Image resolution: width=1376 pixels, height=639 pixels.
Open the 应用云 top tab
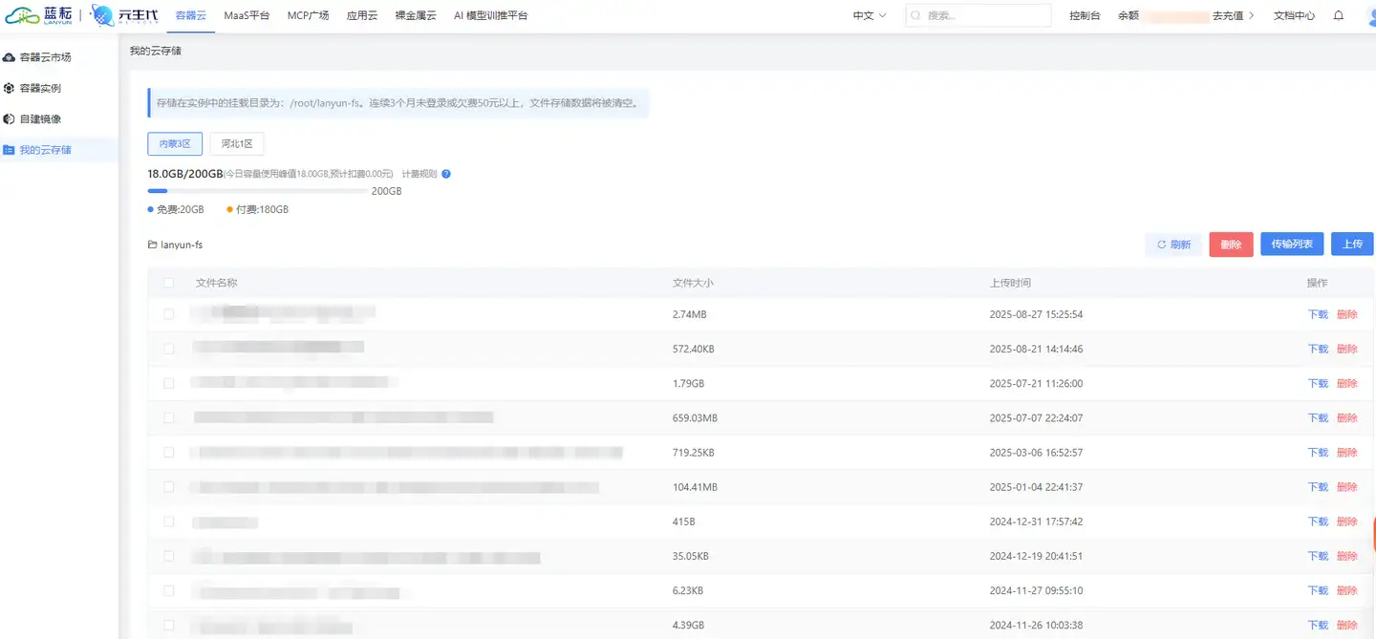pos(362,16)
